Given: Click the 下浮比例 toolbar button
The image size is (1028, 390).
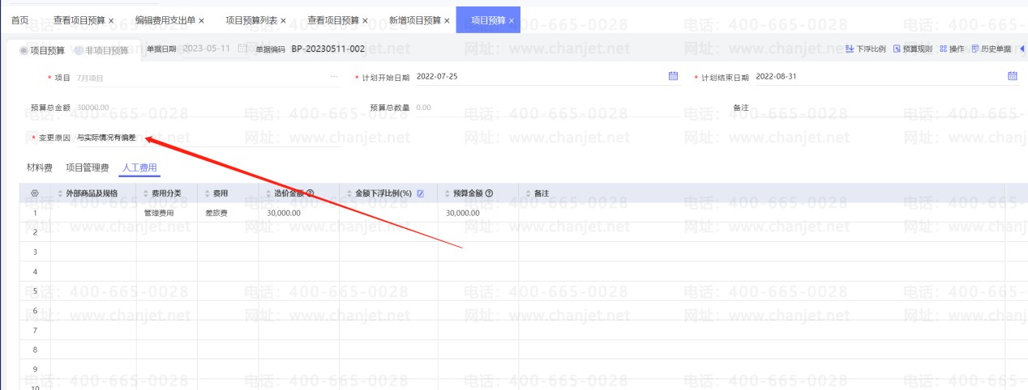Looking at the screenshot, I should tap(866, 49).
